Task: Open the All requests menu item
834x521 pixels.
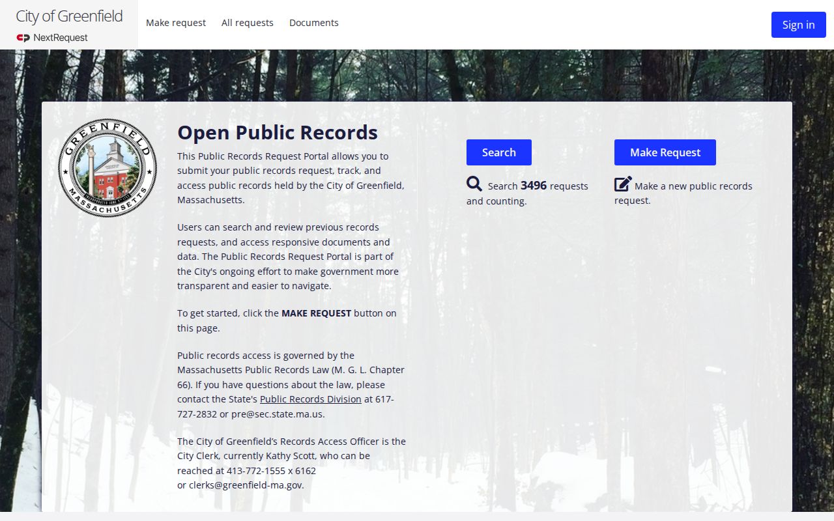Action: tap(248, 23)
